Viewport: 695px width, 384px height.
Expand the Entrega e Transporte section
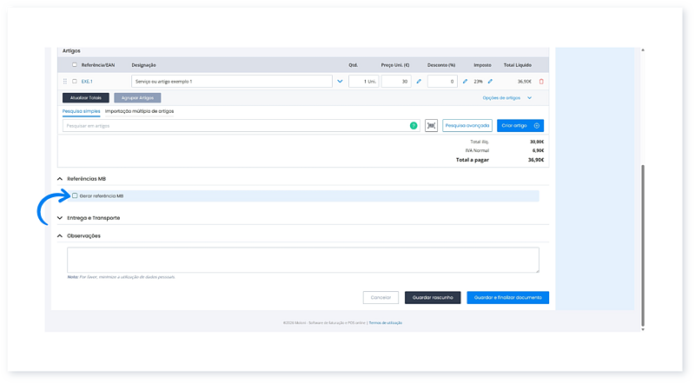click(x=60, y=218)
